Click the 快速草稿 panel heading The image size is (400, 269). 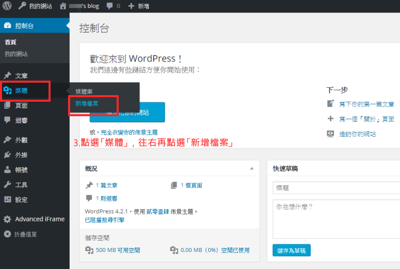click(x=285, y=169)
